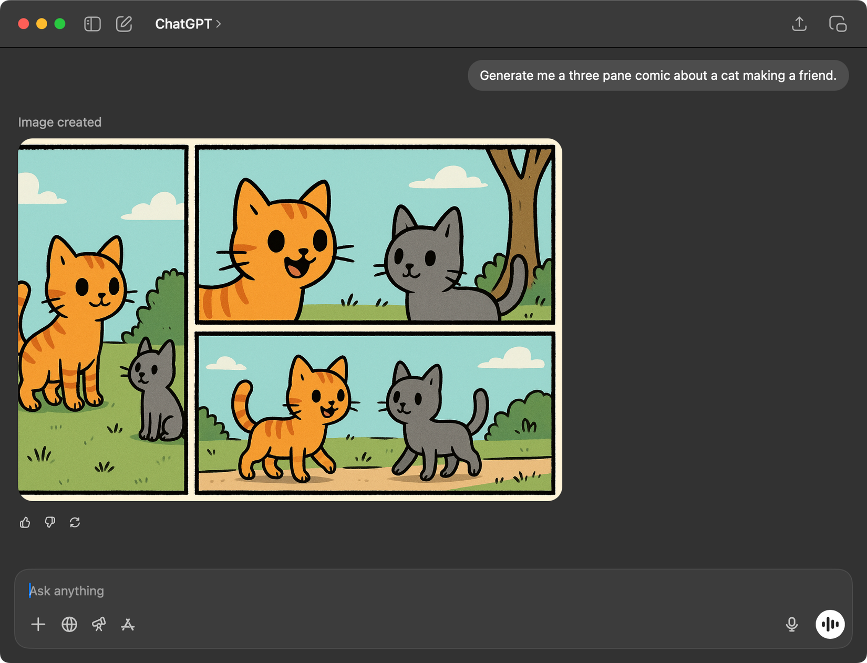Expand the Image created section
Screen dimensions: 867x663
(60, 122)
